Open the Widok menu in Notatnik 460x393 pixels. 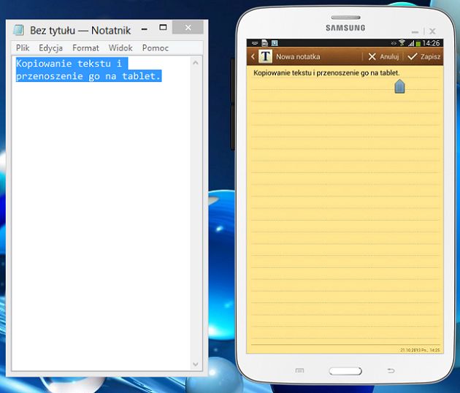click(120, 47)
